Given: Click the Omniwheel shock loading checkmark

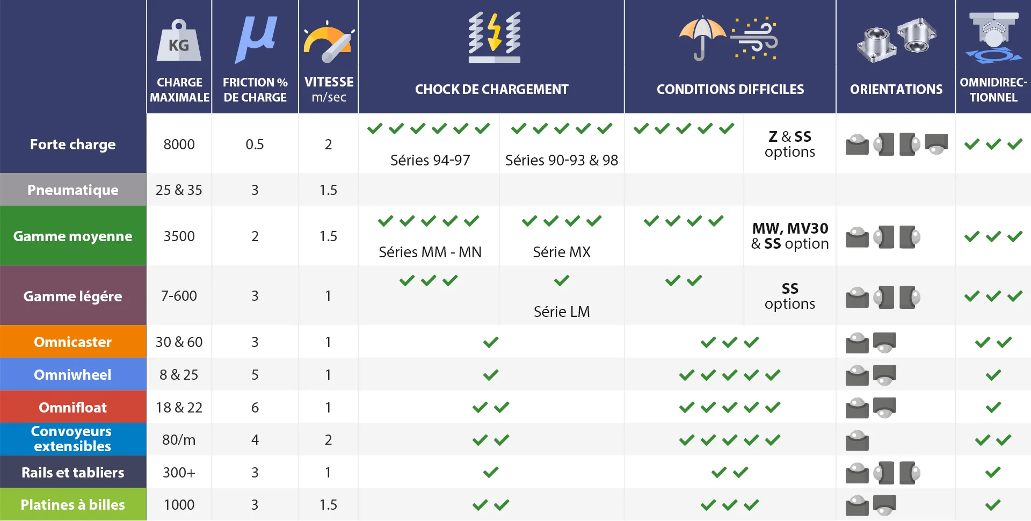Looking at the screenshot, I should point(491,375).
